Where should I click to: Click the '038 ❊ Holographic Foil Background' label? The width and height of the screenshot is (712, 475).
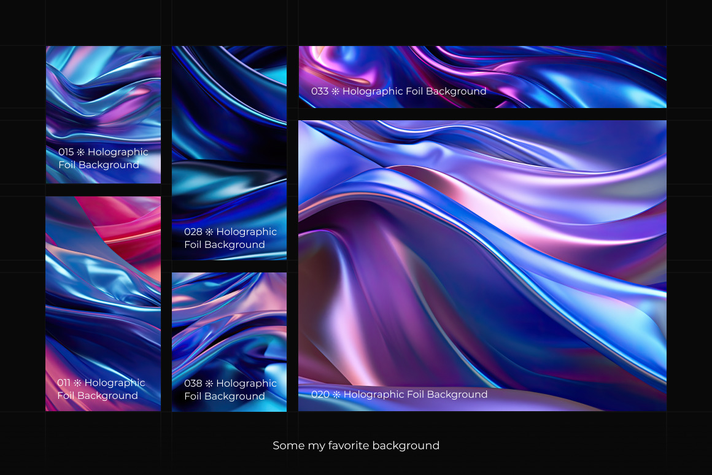click(230, 390)
